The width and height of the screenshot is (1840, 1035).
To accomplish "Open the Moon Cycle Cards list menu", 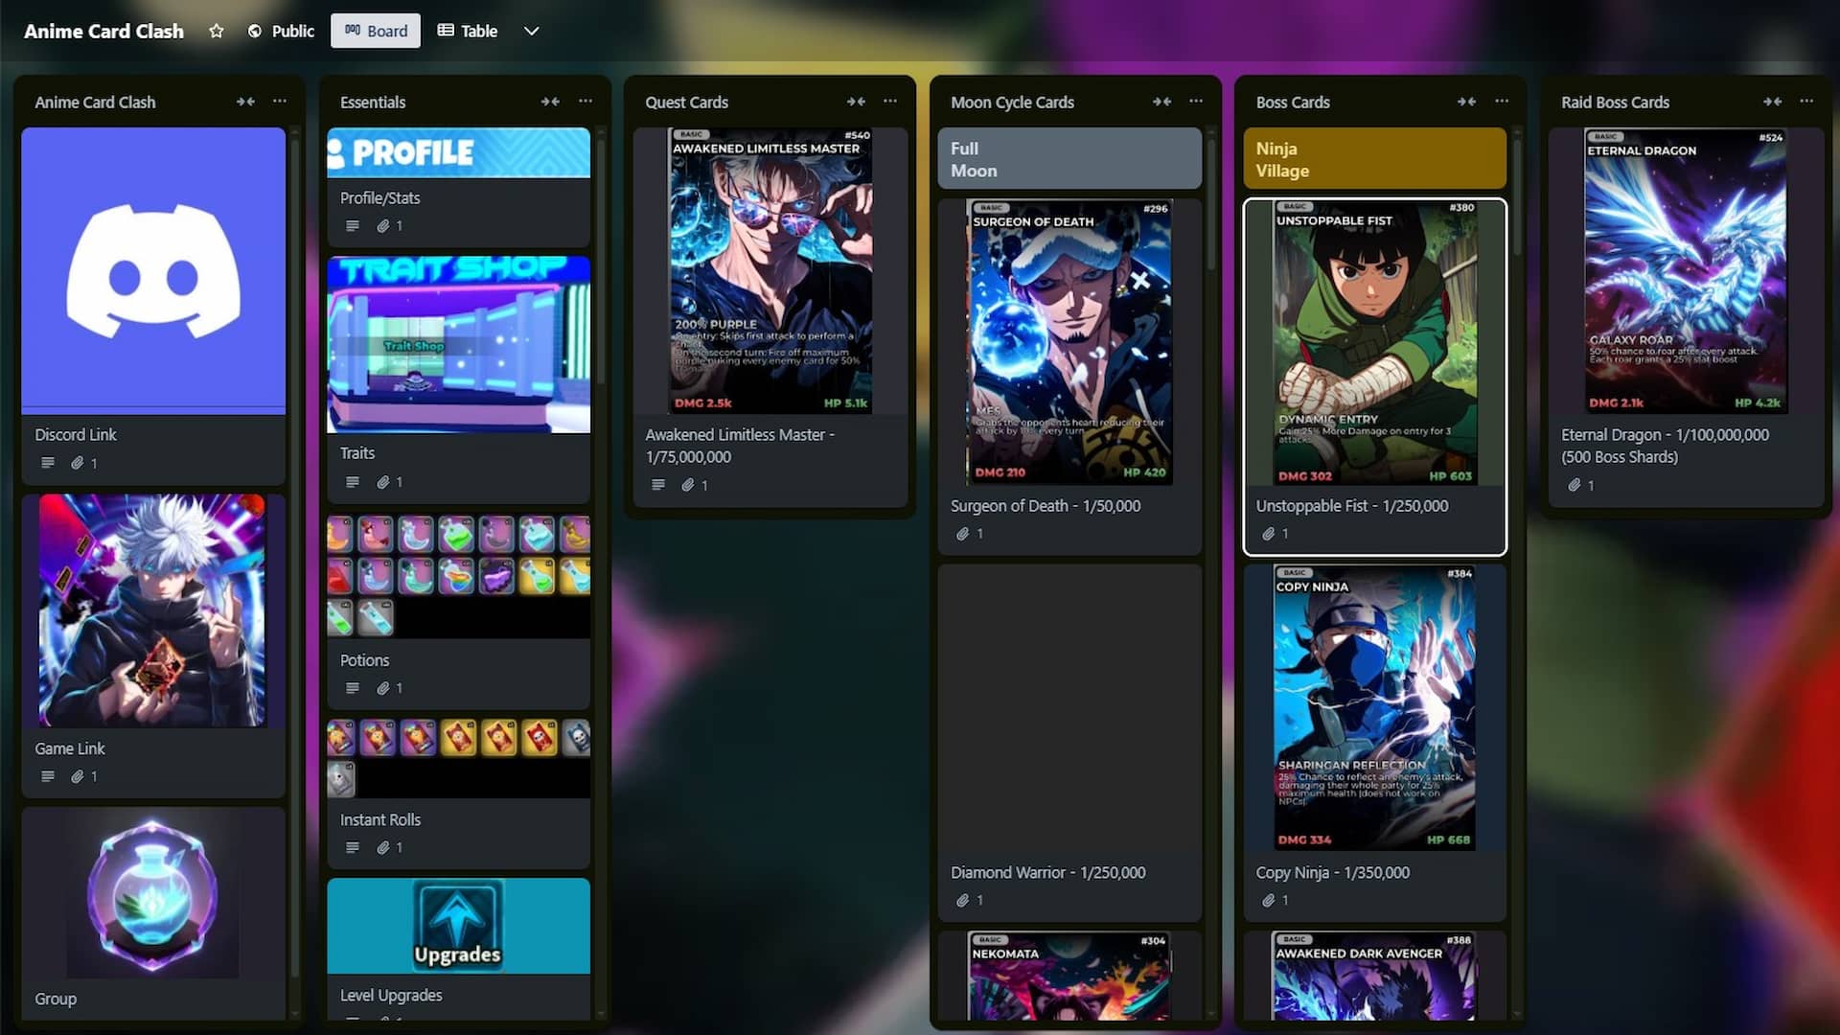I will coord(1195,101).
